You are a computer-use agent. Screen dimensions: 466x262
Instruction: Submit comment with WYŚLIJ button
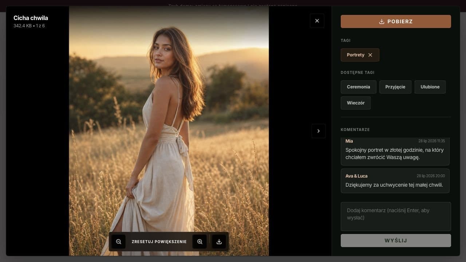tap(396, 241)
